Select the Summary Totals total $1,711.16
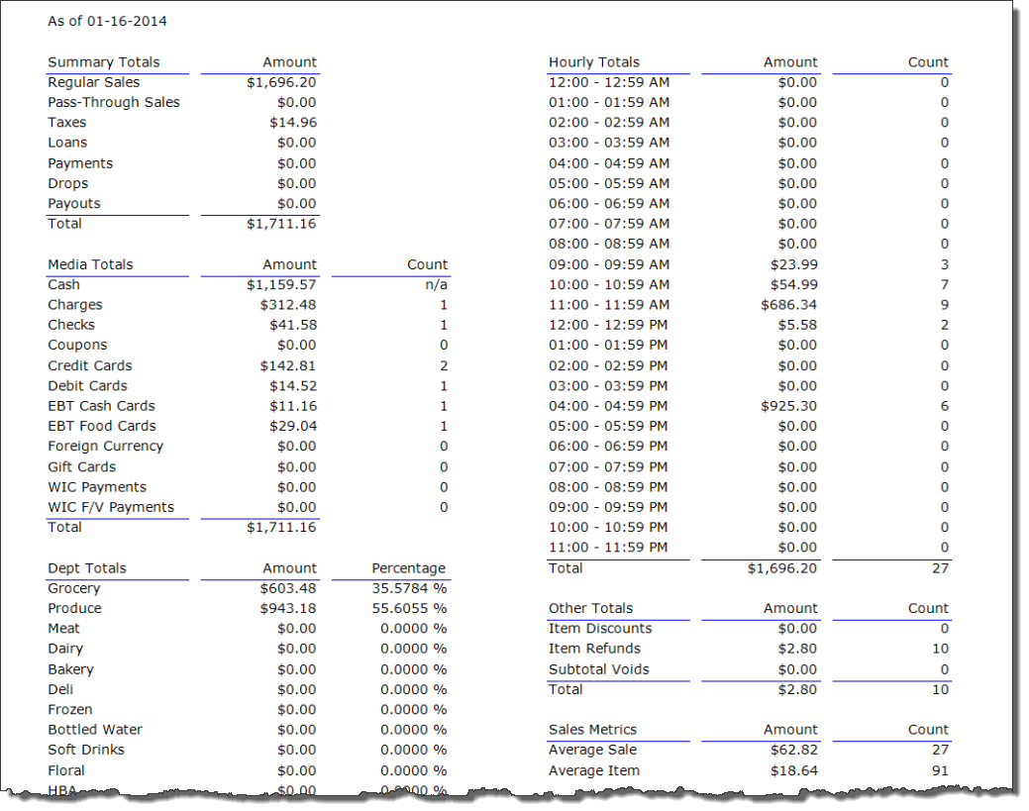 281,224
